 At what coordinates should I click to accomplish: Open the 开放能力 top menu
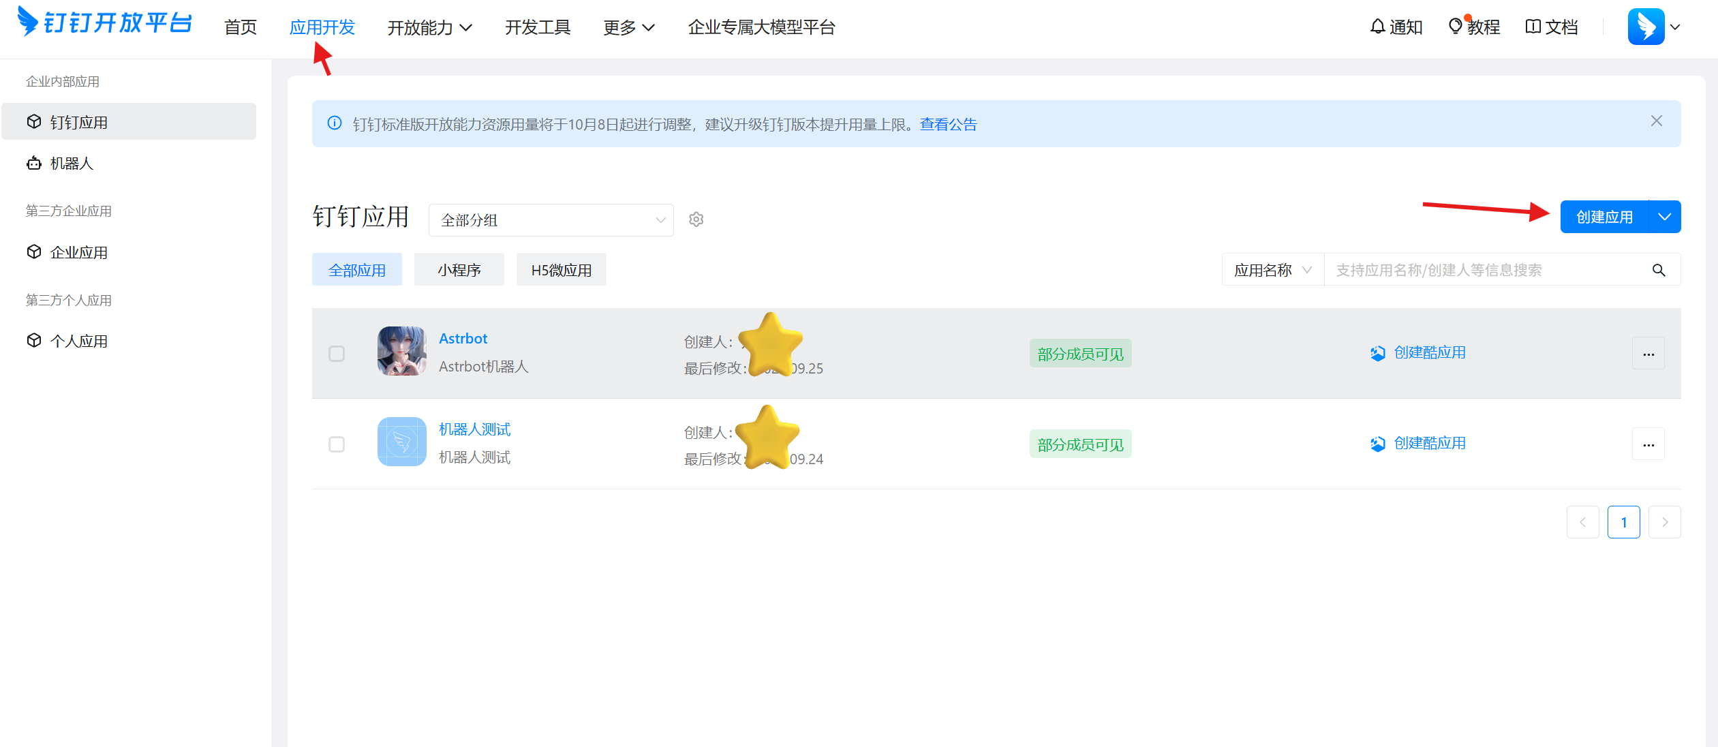coord(429,27)
